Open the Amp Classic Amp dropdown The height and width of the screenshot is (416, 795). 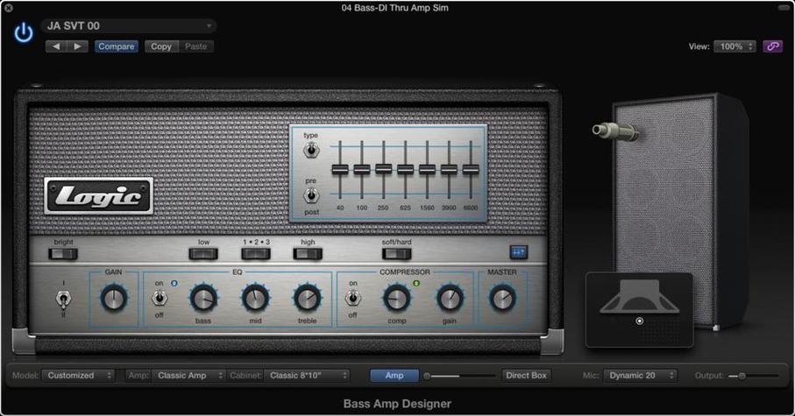[x=188, y=376]
